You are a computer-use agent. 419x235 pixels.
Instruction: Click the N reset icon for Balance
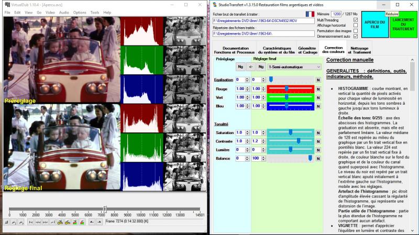318,159
